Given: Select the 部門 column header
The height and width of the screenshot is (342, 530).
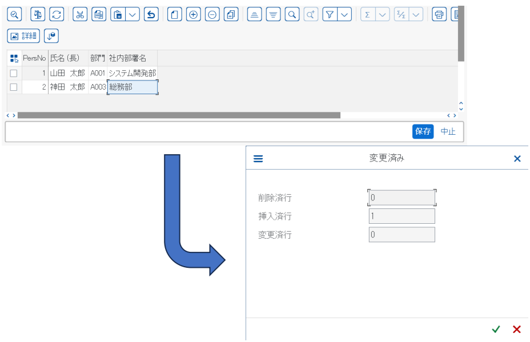Looking at the screenshot, I should coord(98,58).
